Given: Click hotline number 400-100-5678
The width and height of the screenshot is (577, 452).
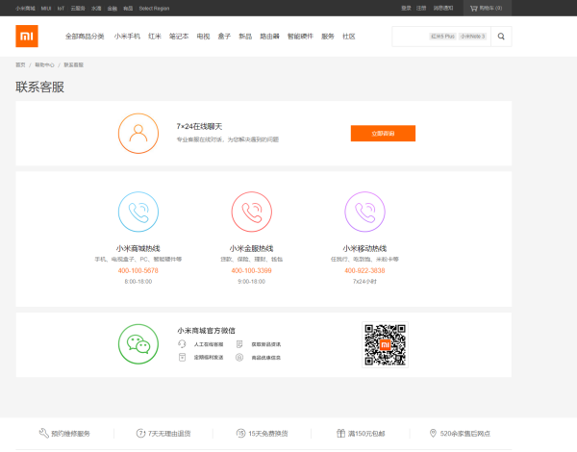Looking at the screenshot, I should pos(138,270).
